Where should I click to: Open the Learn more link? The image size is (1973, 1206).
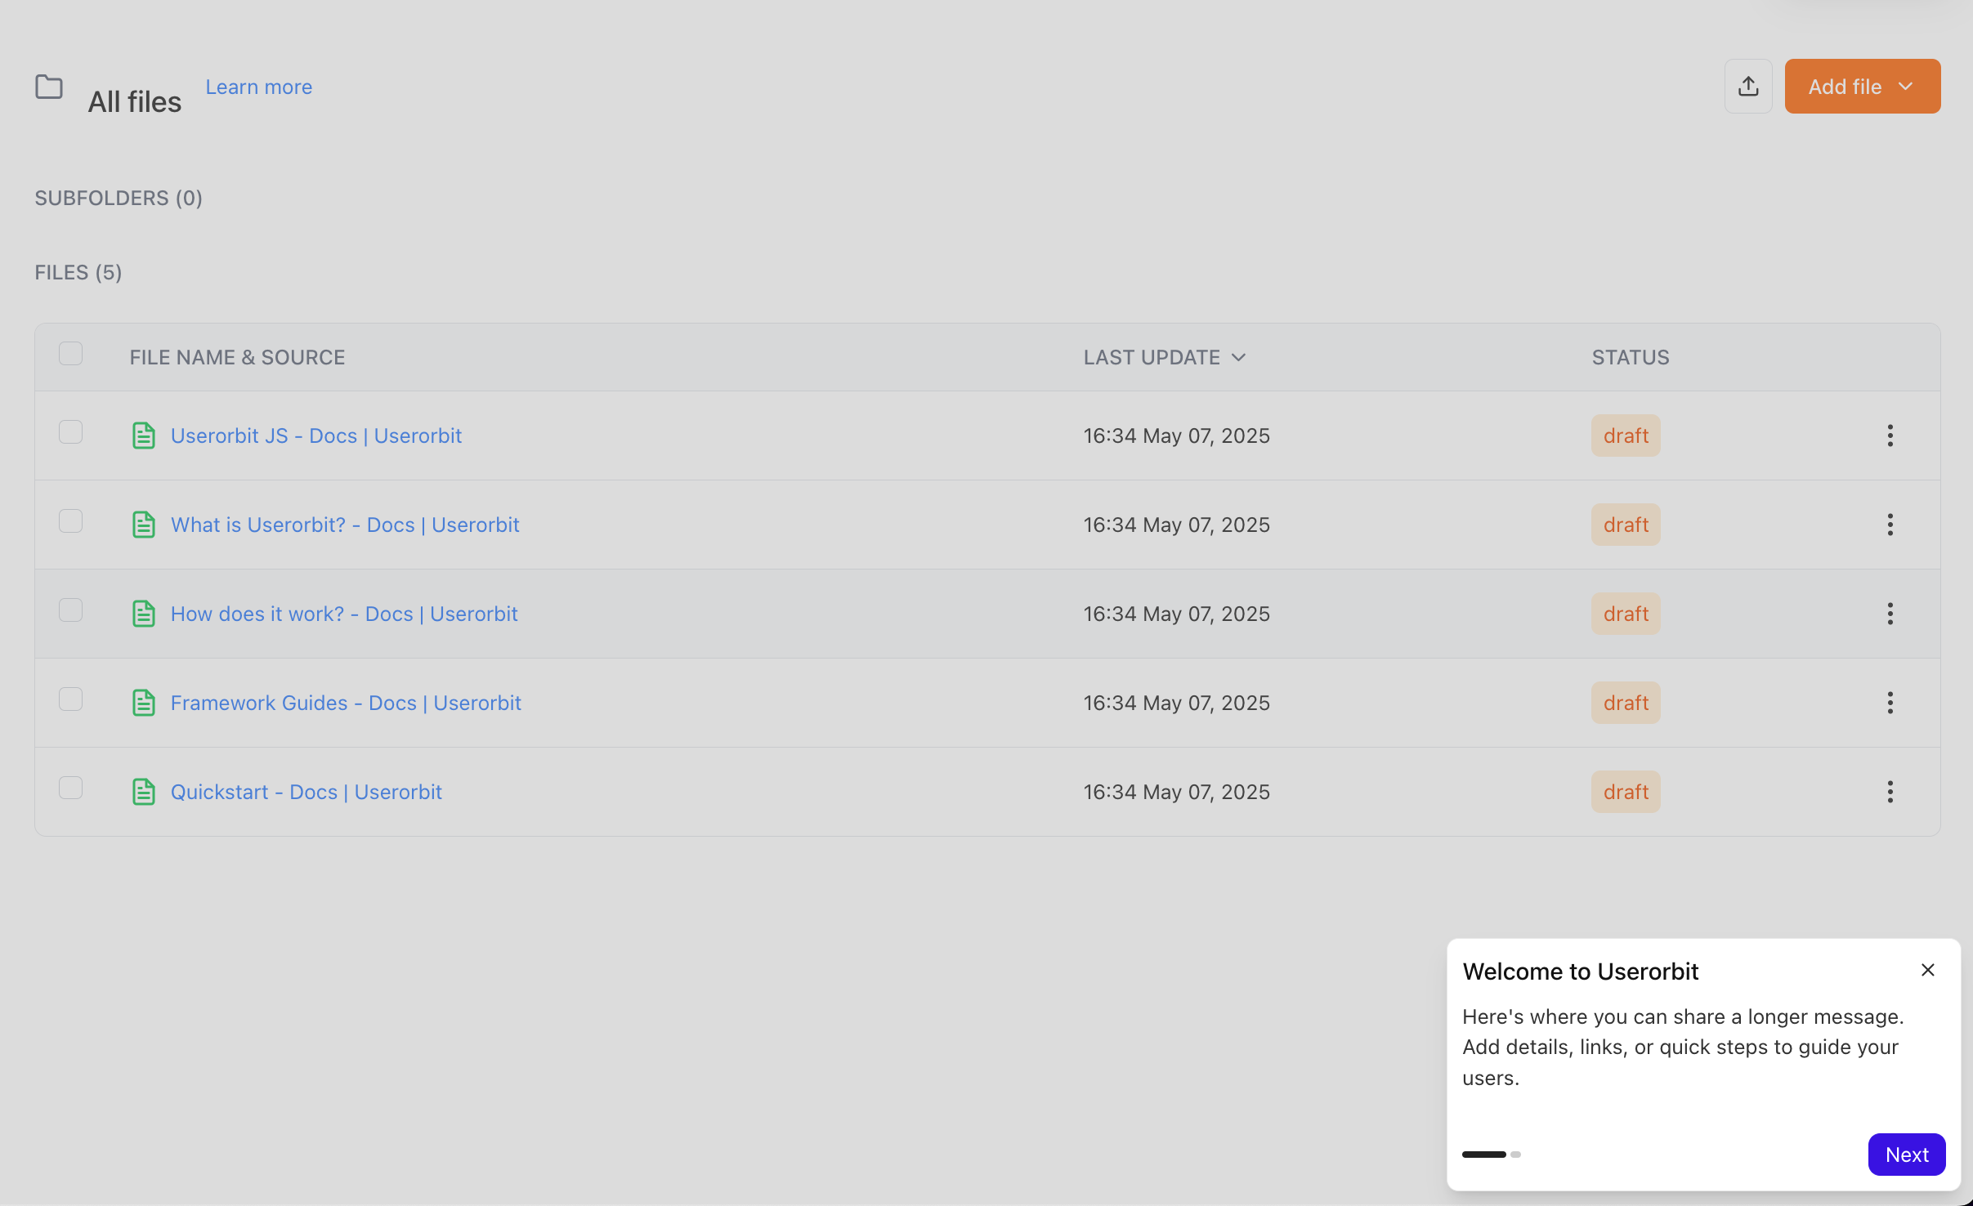(x=258, y=87)
